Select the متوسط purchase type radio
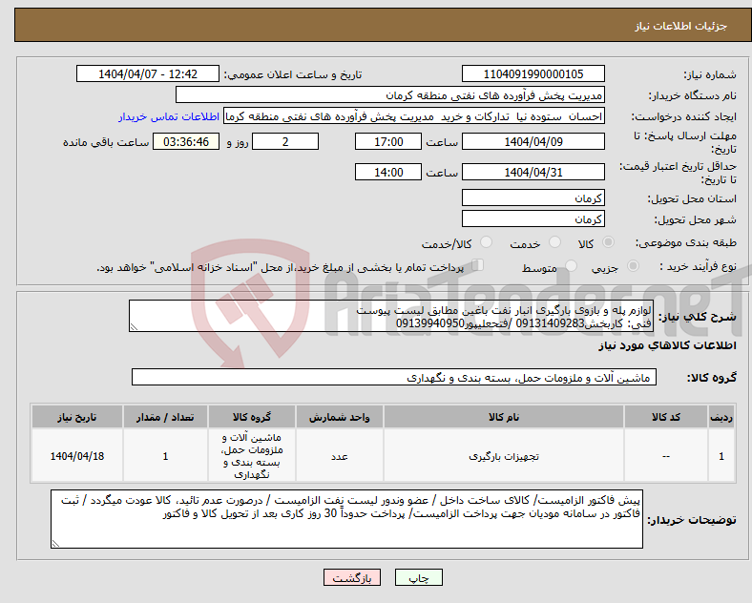752x603 pixels. pyautogui.click(x=571, y=265)
